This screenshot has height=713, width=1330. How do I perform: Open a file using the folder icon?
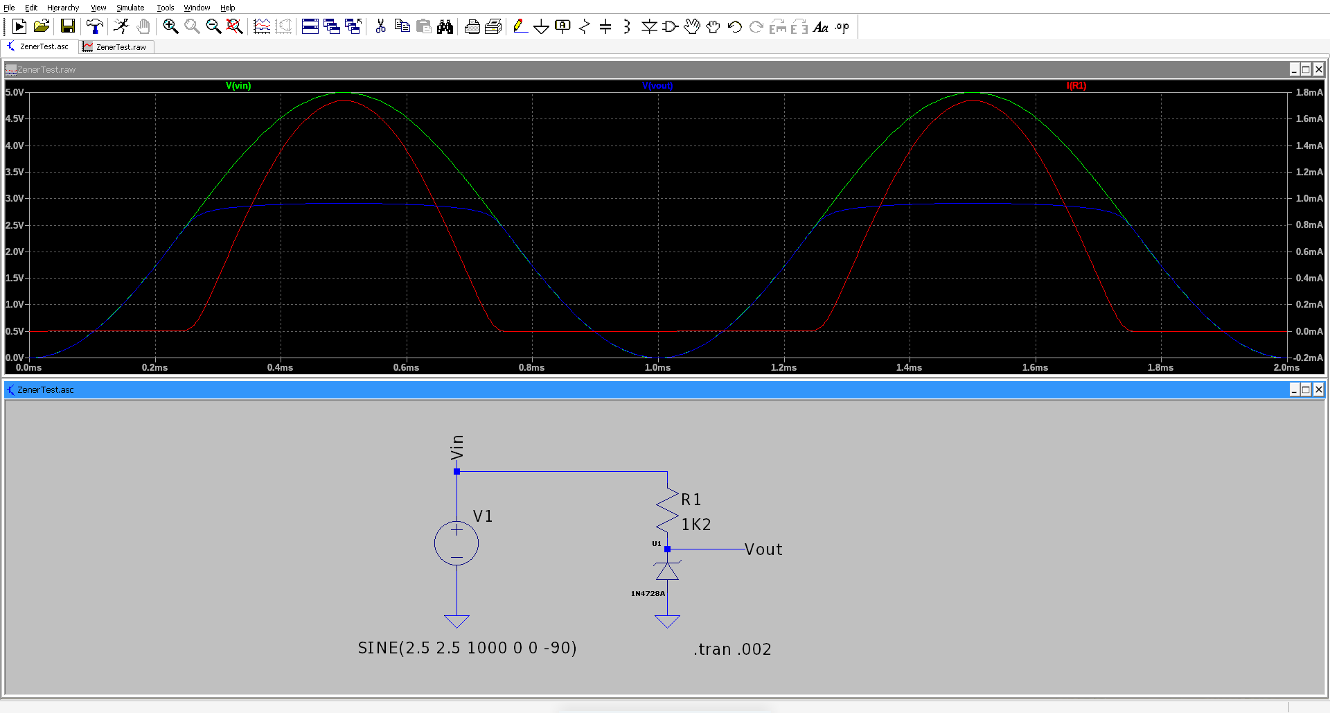(42, 26)
